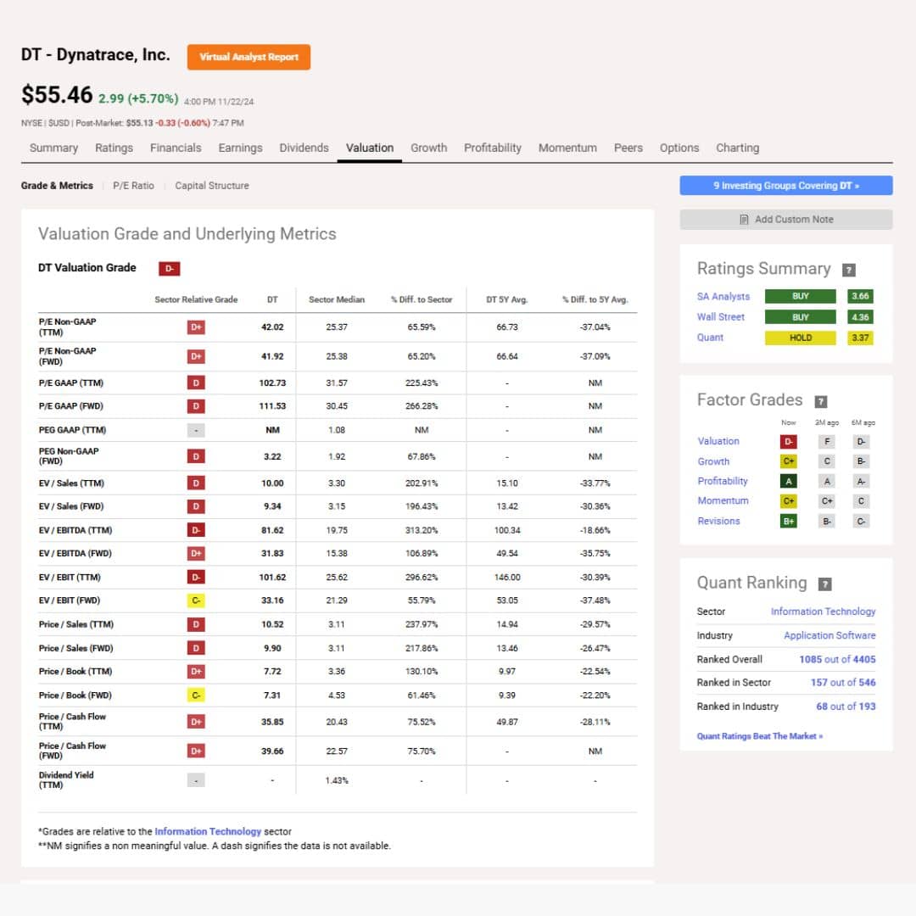The height and width of the screenshot is (916, 916).
Task: Open the Summary tab
Action: pos(53,148)
